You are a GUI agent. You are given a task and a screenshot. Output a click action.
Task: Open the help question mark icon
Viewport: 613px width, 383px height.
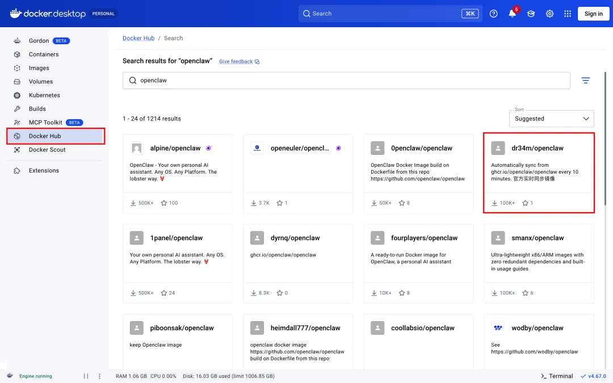click(493, 14)
